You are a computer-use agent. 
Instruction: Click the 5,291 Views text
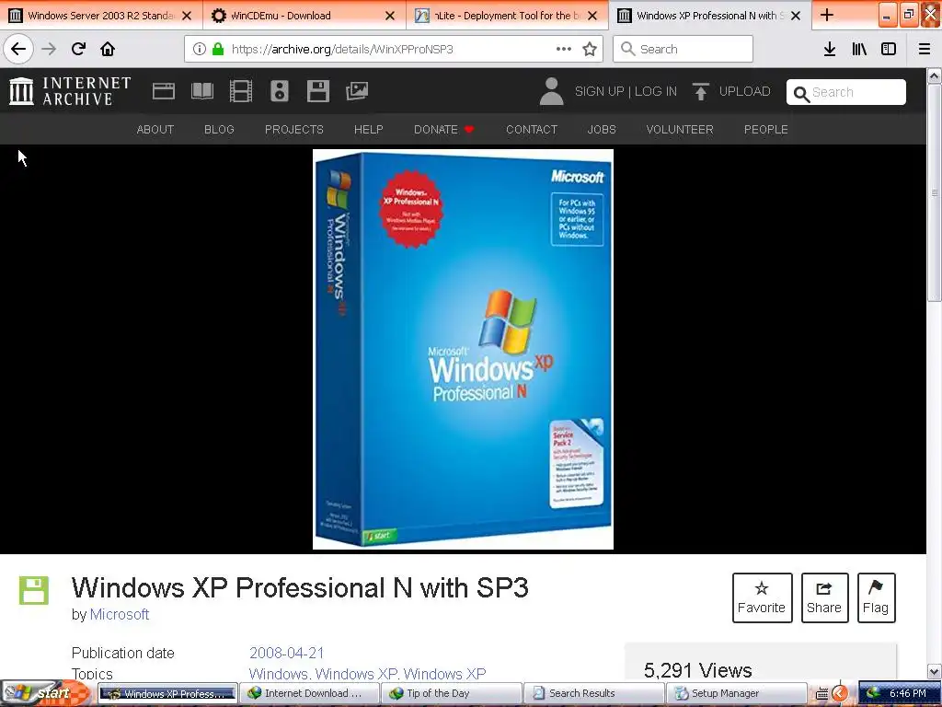[697, 670]
